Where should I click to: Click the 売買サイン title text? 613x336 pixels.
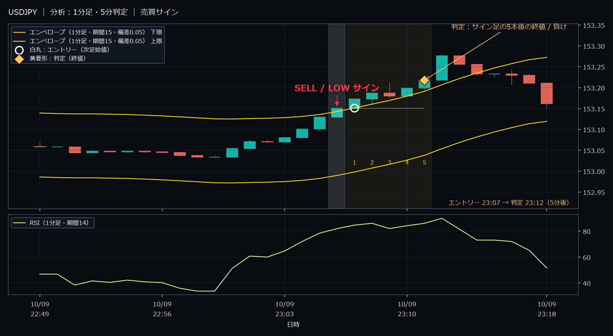[159, 12]
